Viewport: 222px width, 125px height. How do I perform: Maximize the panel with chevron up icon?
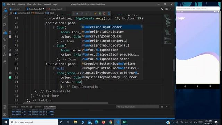[166, 107]
